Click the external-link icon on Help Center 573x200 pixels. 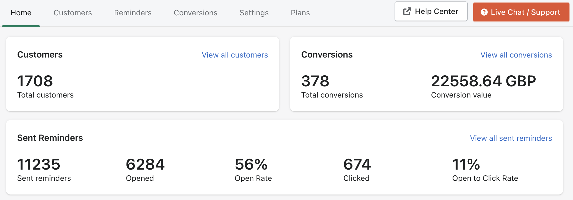(x=407, y=12)
